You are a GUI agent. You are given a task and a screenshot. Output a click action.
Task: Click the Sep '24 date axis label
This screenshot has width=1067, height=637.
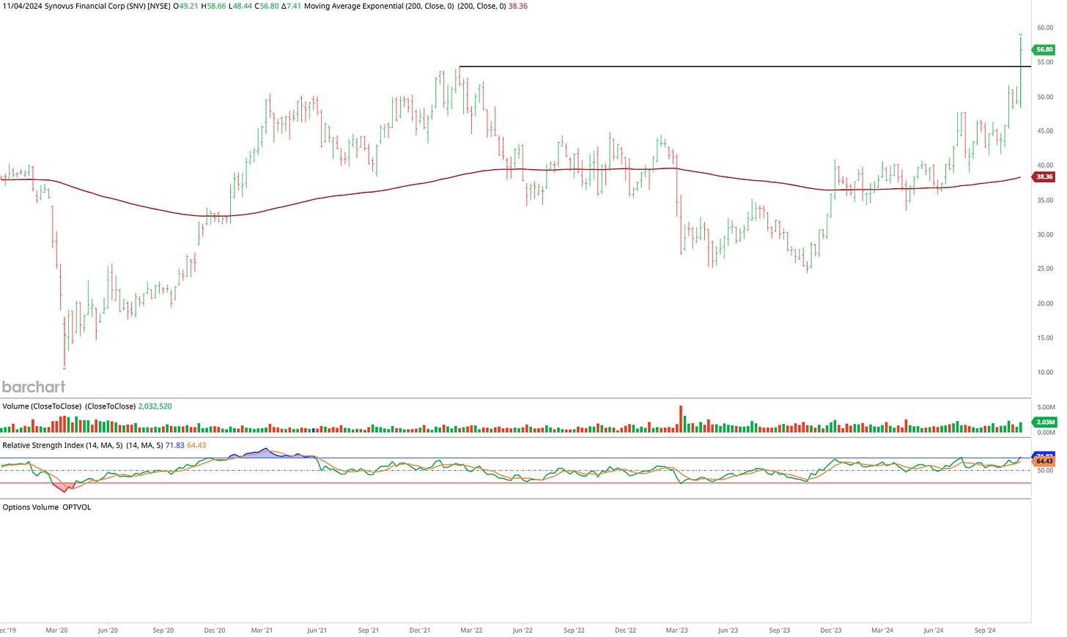(985, 630)
